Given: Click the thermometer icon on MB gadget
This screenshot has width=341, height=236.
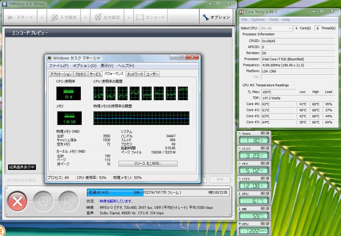Looking at the screenshot, I should click(x=239, y=209).
